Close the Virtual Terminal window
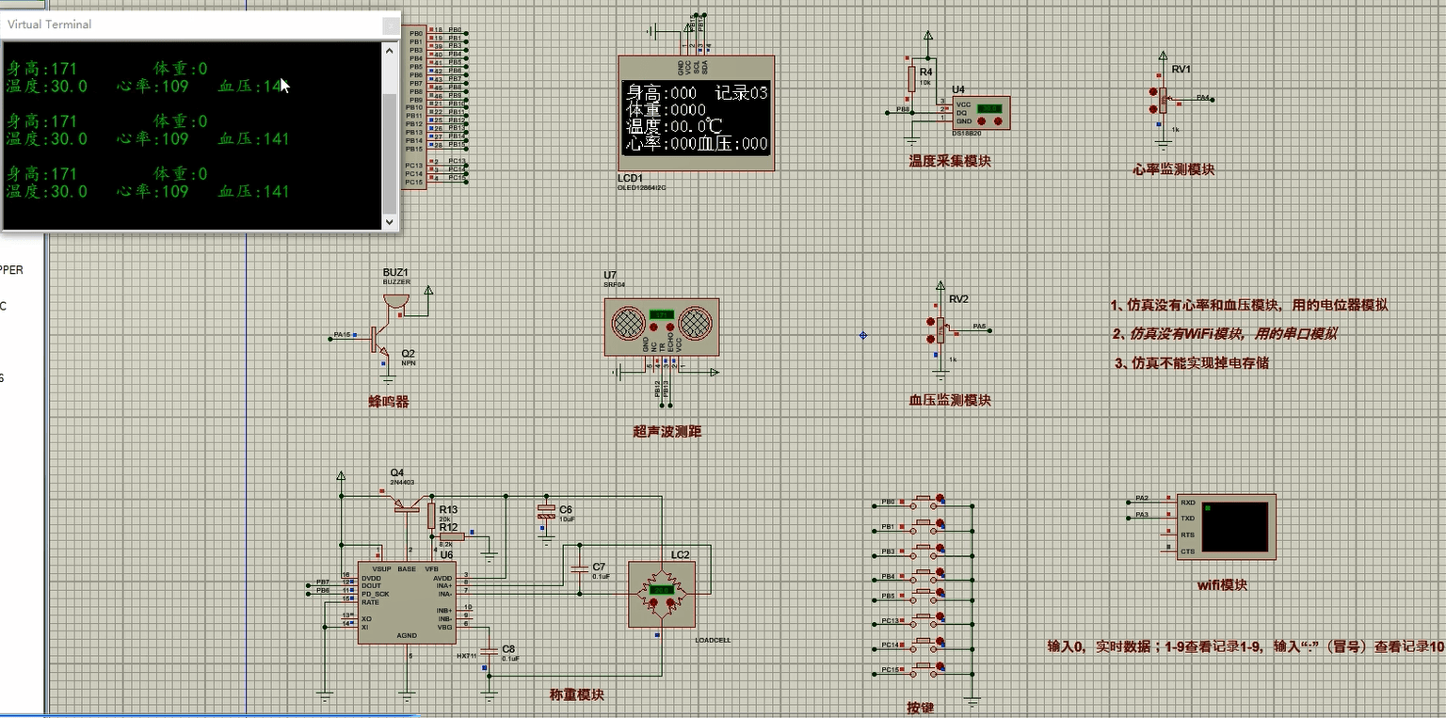 [390, 24]
